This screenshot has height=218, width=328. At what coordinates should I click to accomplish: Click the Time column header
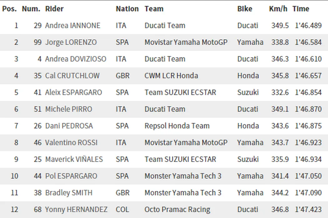tap(301, 9)
